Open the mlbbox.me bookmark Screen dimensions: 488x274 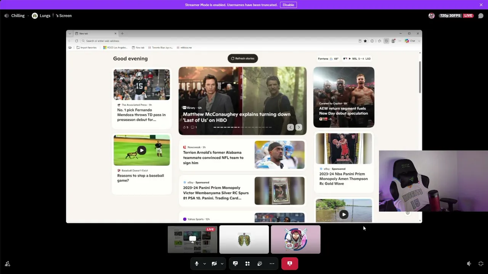(x=185, y=48)
